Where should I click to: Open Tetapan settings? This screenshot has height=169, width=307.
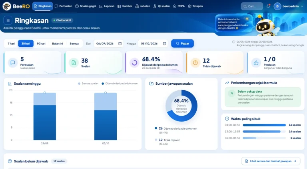(195, 6)
